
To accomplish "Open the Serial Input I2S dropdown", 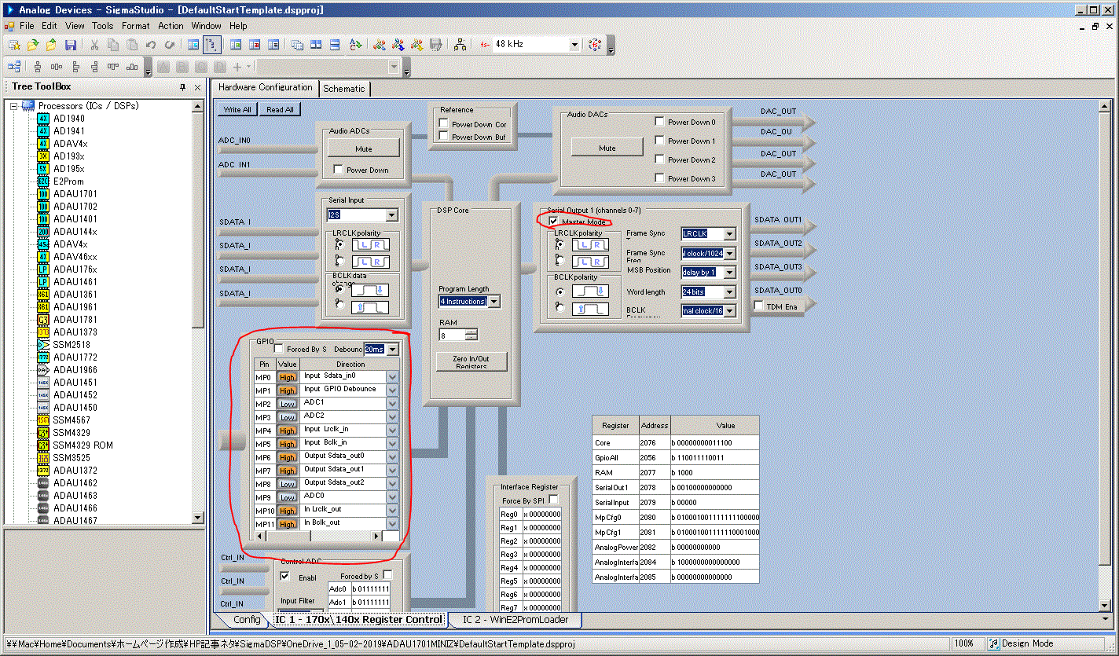I will pos(391,215).
